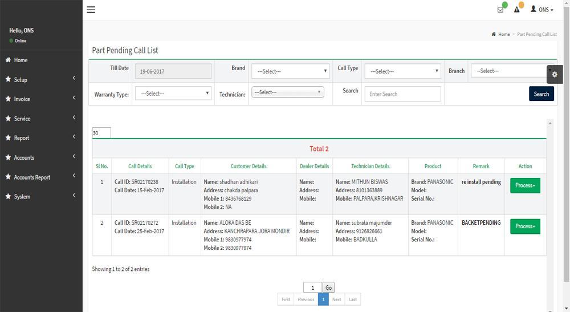Open the Branch select dropdown
Viewport: 570px width, 312px height.
click(512, 71)
